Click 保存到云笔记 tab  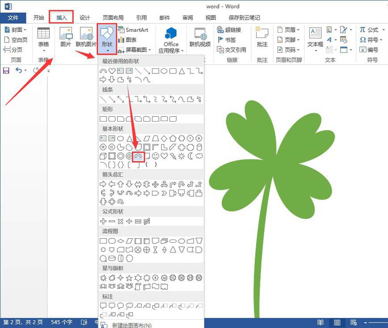click(244, 17)
